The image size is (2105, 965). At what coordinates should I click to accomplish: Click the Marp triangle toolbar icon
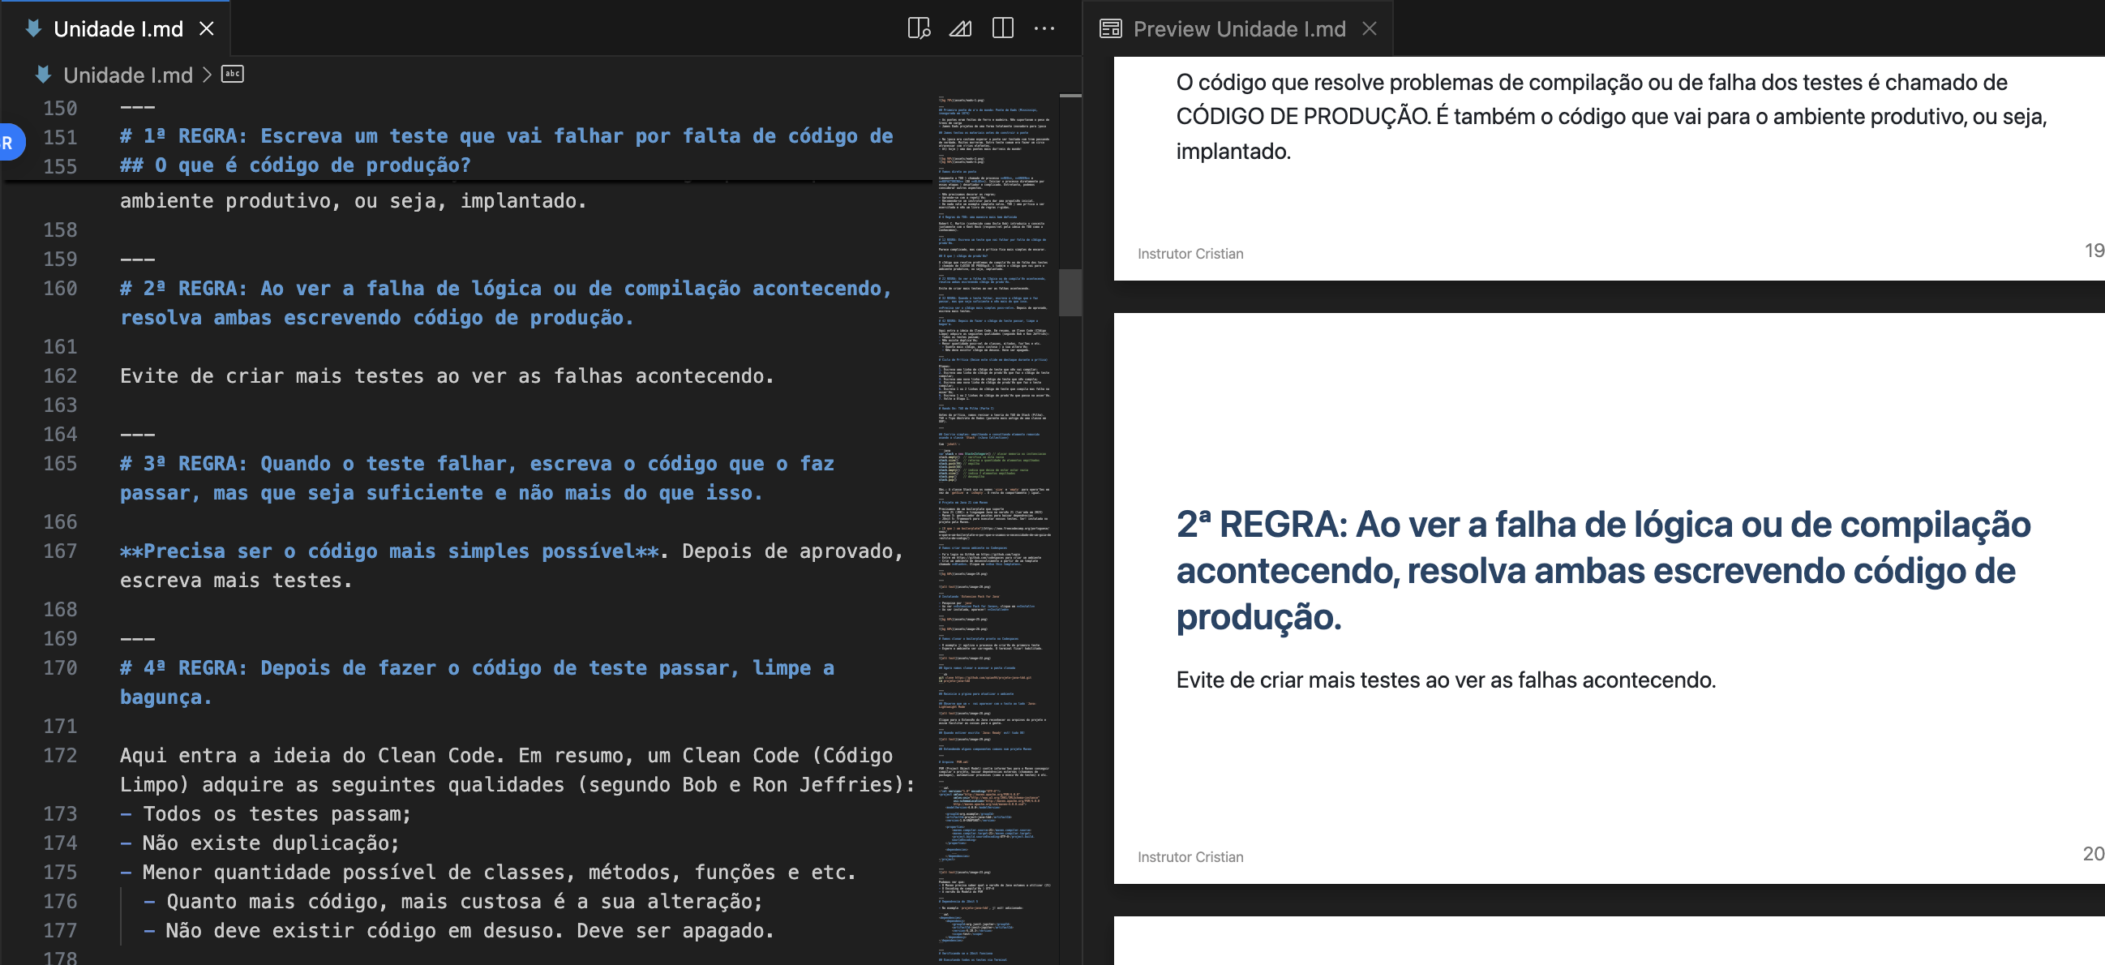click(x=960, y=28)
